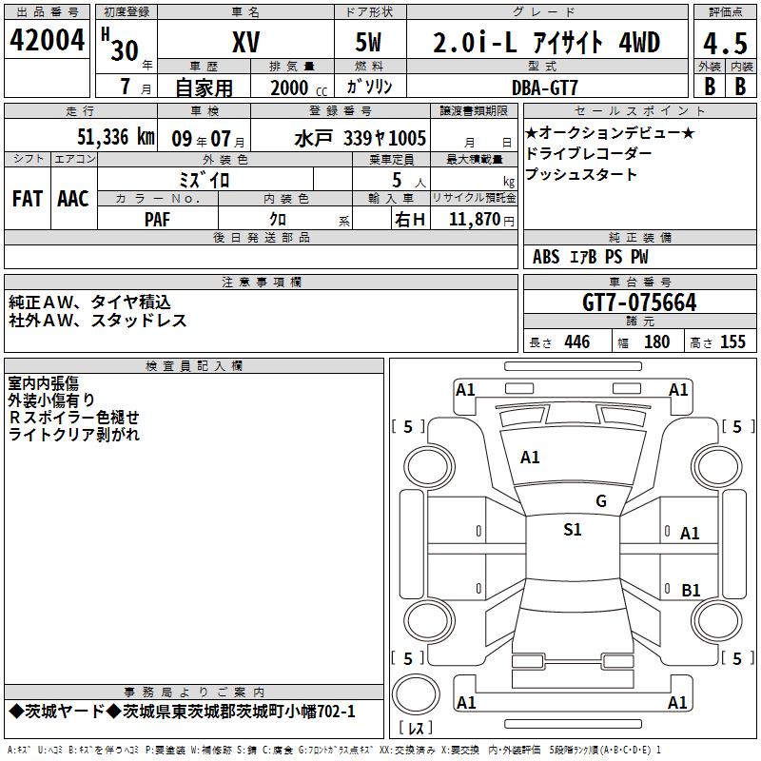The width and height of the screenshot is (761, 761).
Task: Select the note 社外AW、スタッドレス
Action: click(98, 321)
